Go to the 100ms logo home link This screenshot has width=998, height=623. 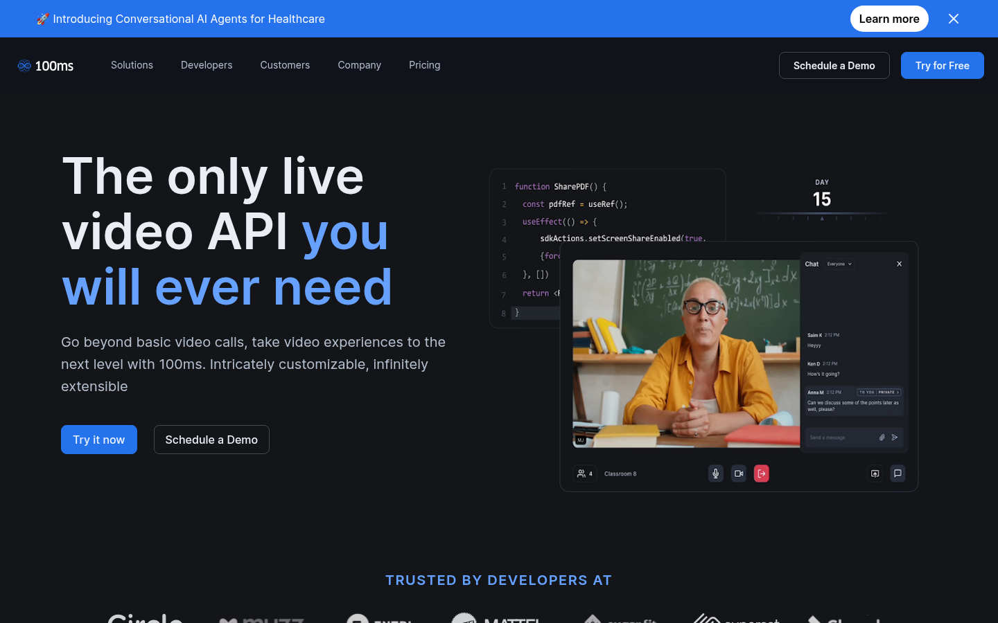click(x=46, y=66)
